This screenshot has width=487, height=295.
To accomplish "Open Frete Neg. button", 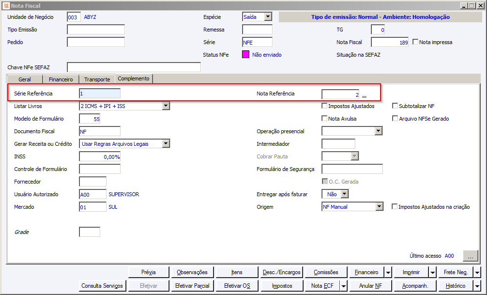I will tap(456, 272).
